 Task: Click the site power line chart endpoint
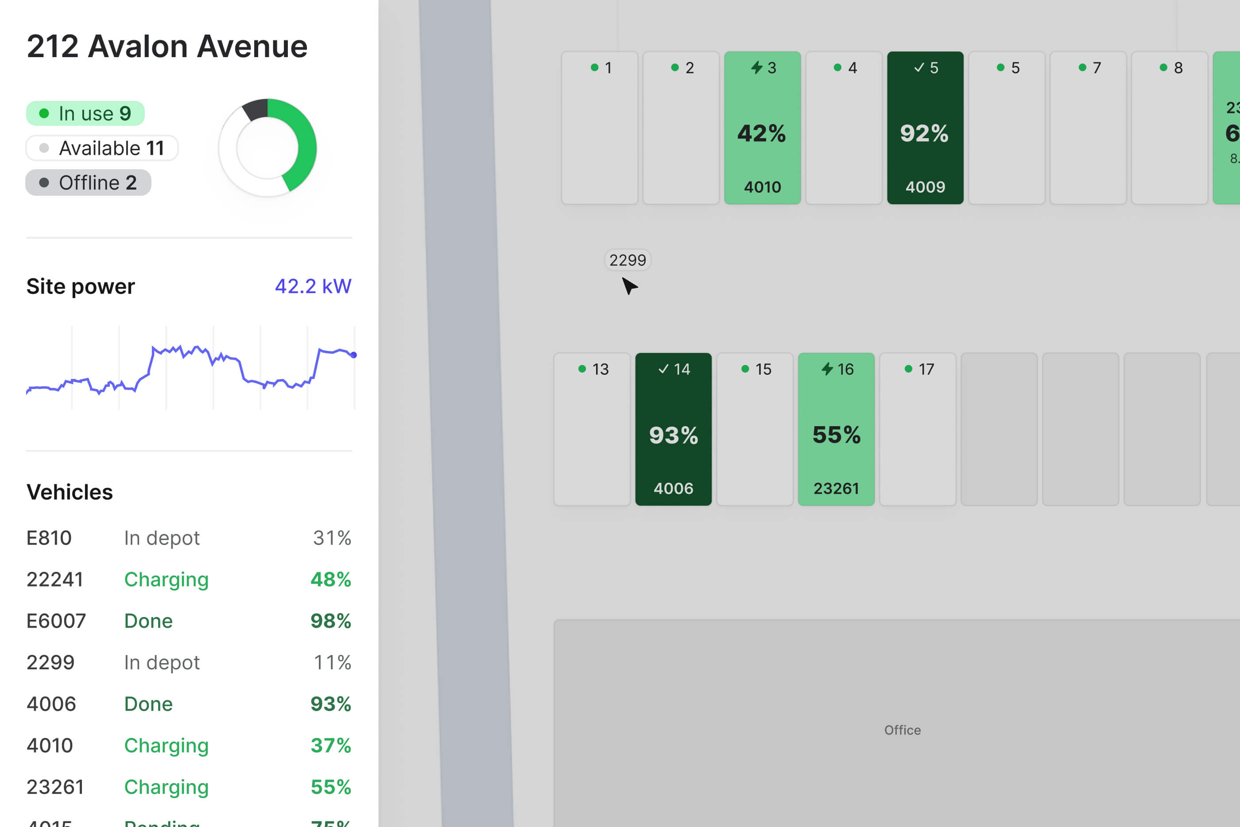[x=354, y=355]
